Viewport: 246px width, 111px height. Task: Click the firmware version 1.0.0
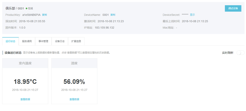point(22,28)
